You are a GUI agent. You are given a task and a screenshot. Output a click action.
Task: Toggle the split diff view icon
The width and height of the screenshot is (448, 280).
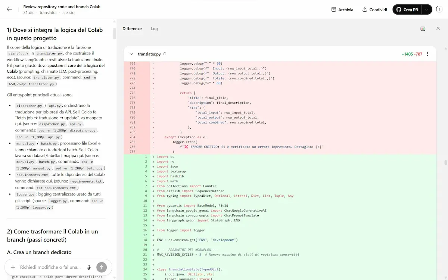423,28
